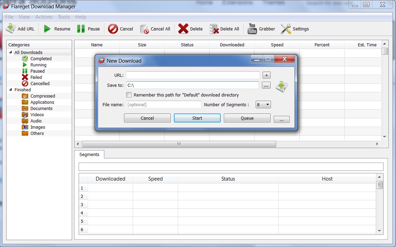The height and width of the screenshot is (247, 396).
Task: Click the Flareget logo in New Download title bar
Action: click(101, 61)
